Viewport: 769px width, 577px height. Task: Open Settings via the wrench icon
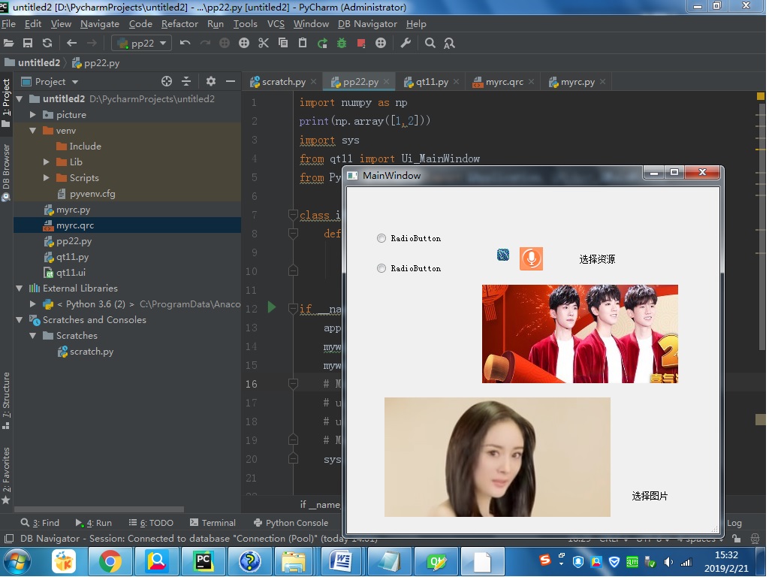(406, 43)
